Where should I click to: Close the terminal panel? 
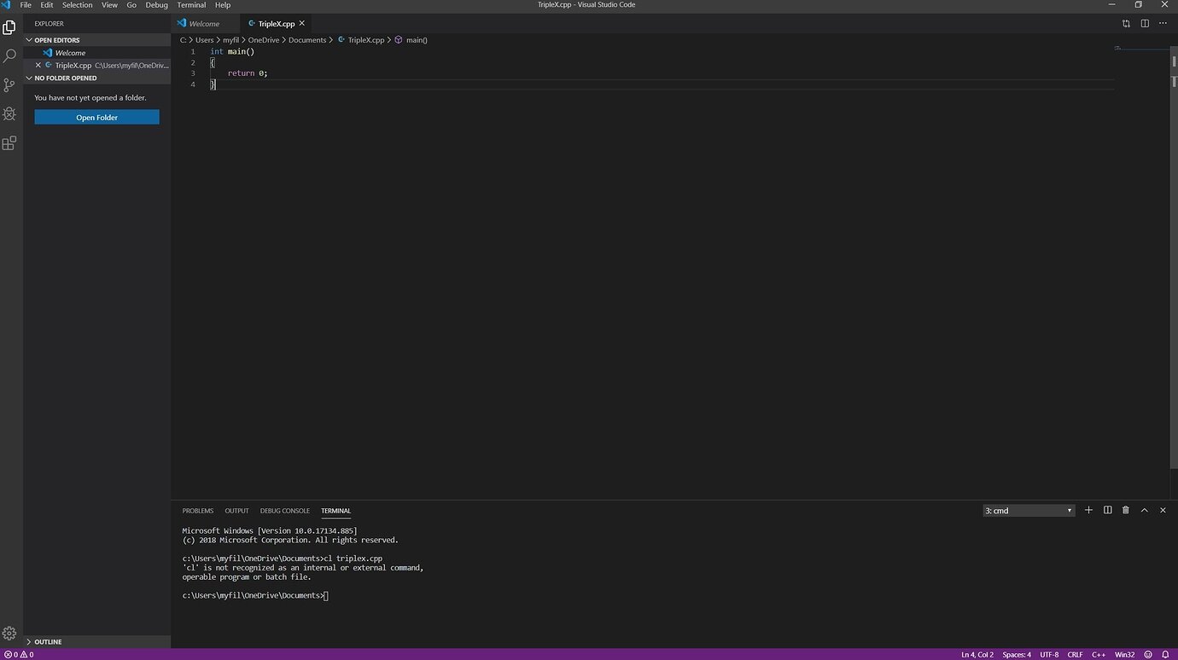click(1163, 510)
